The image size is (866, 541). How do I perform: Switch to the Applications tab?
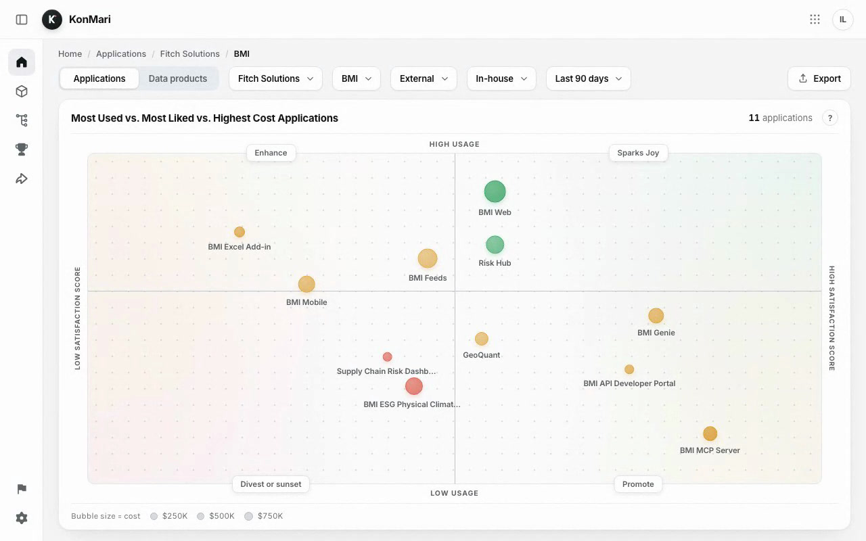(99, 78)
